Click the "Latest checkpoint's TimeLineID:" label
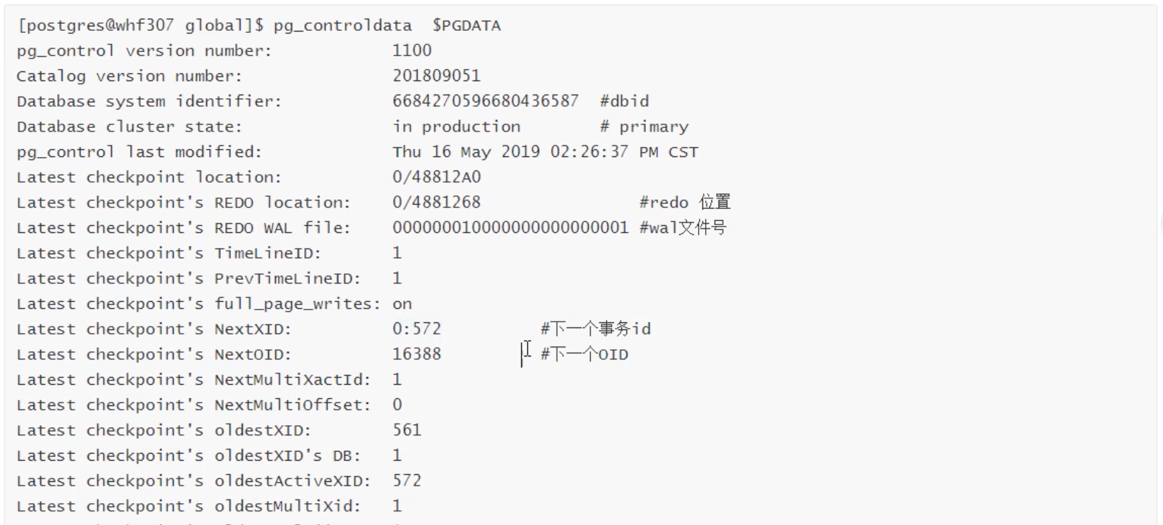 click(x=169, y=253)
